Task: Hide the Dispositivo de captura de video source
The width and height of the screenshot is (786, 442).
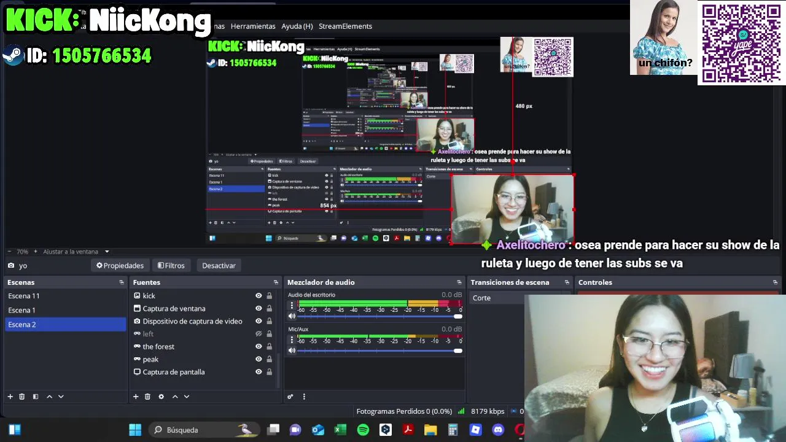Action: pyautogui.click(x=259, y=321)
